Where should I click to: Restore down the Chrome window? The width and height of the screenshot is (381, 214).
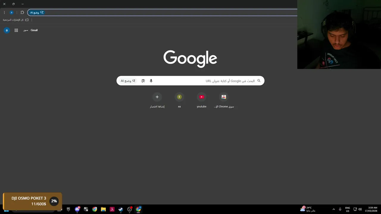click(13, 4)
